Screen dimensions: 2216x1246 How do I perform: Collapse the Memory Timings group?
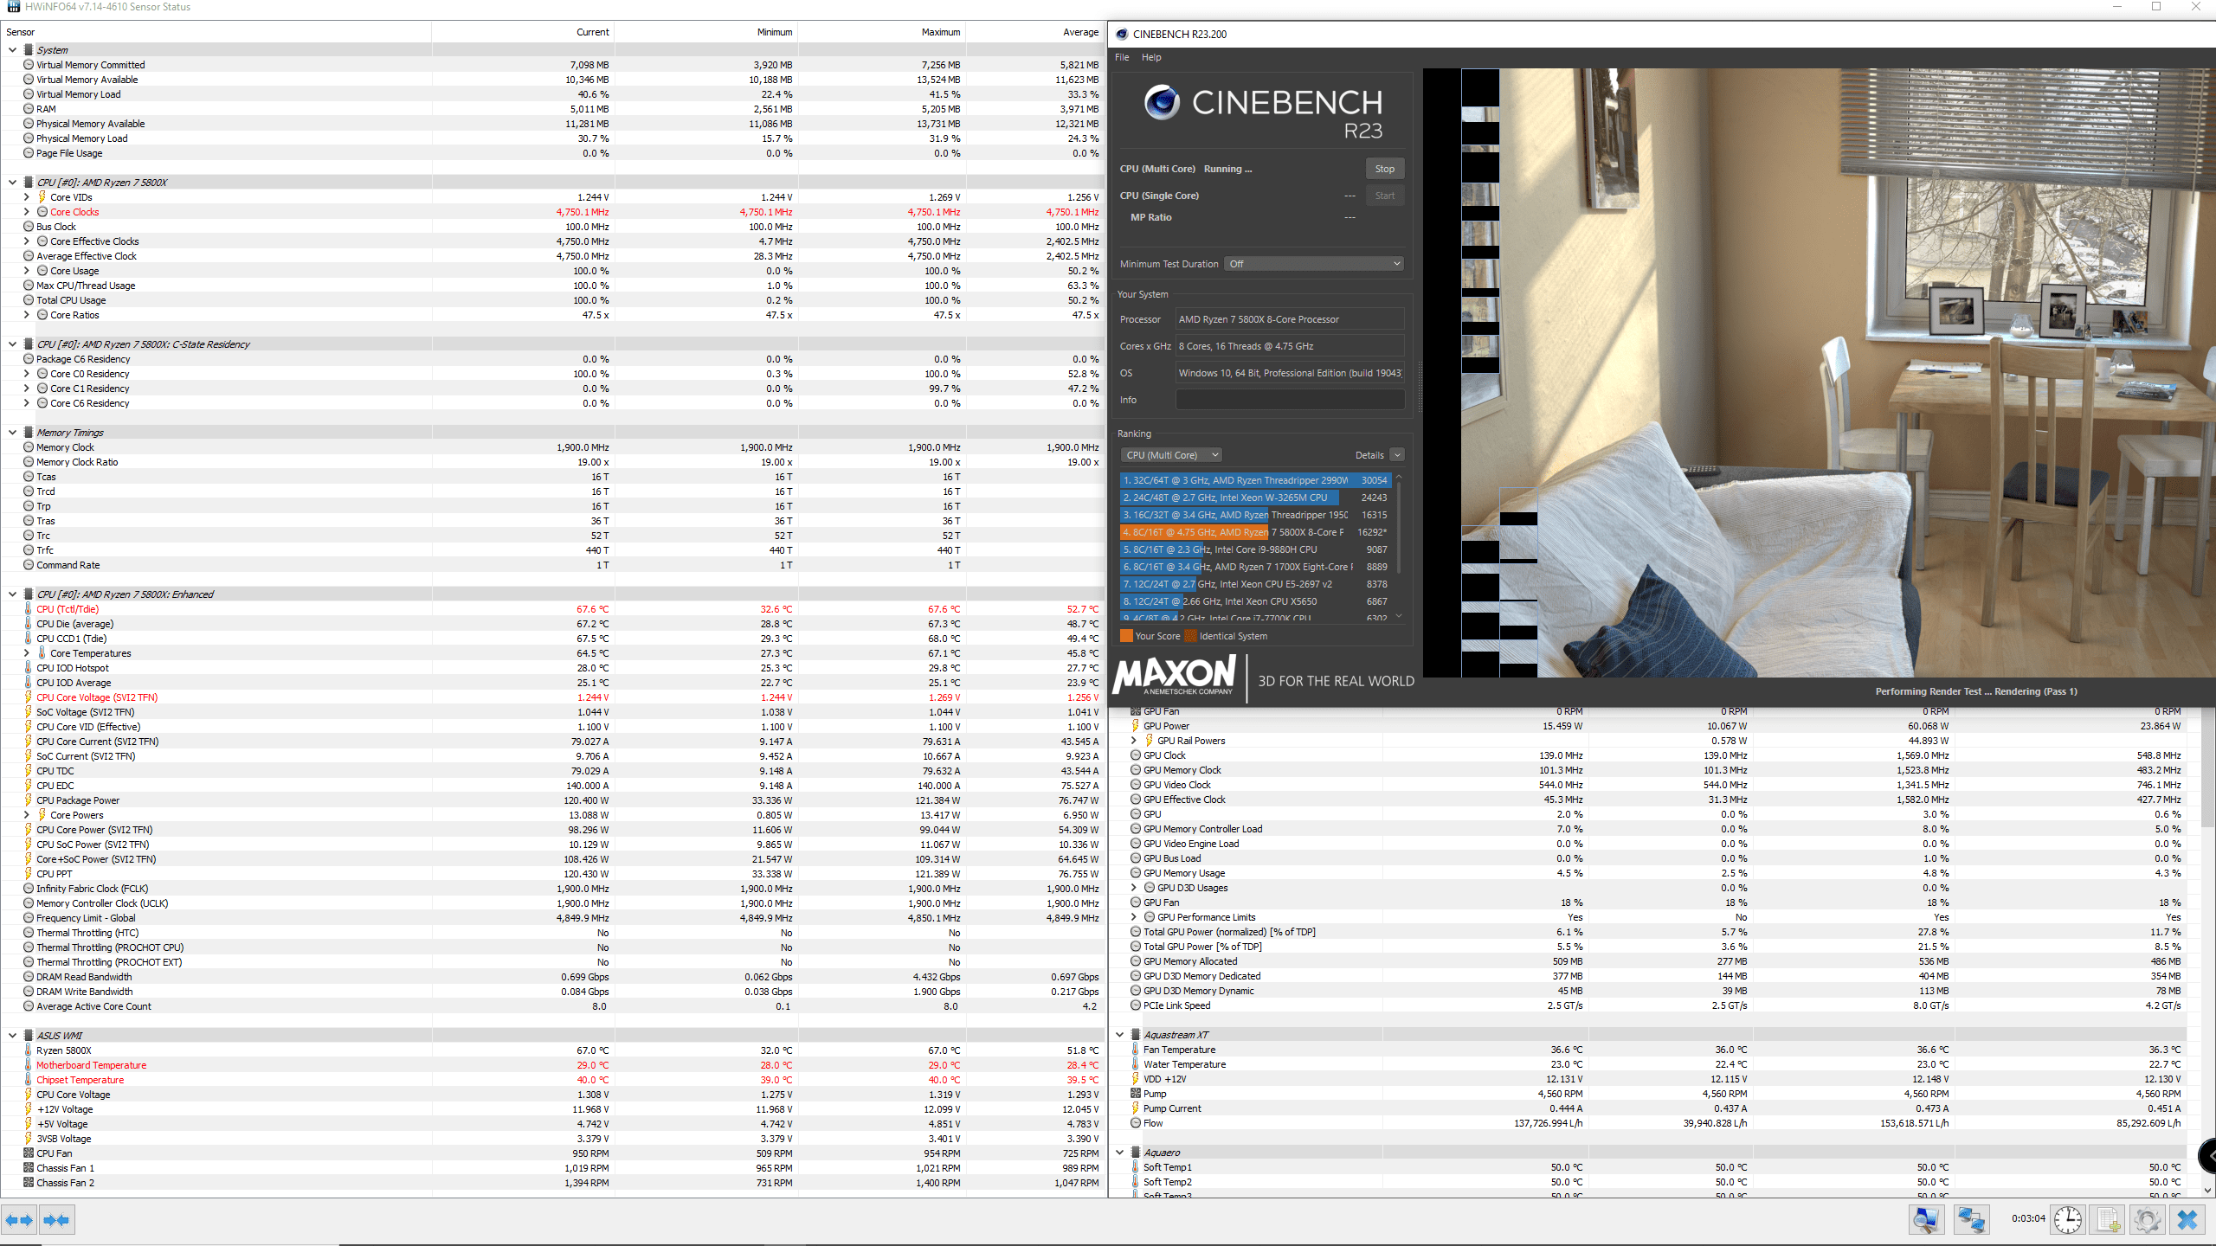[x=12, y=433]
